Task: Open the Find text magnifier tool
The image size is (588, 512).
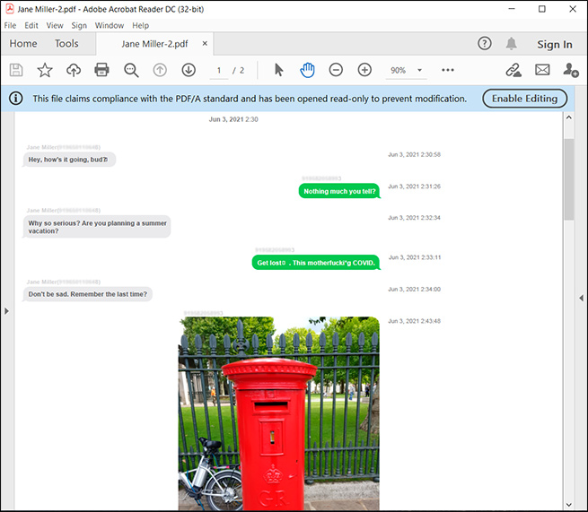Action: point(131,70)
